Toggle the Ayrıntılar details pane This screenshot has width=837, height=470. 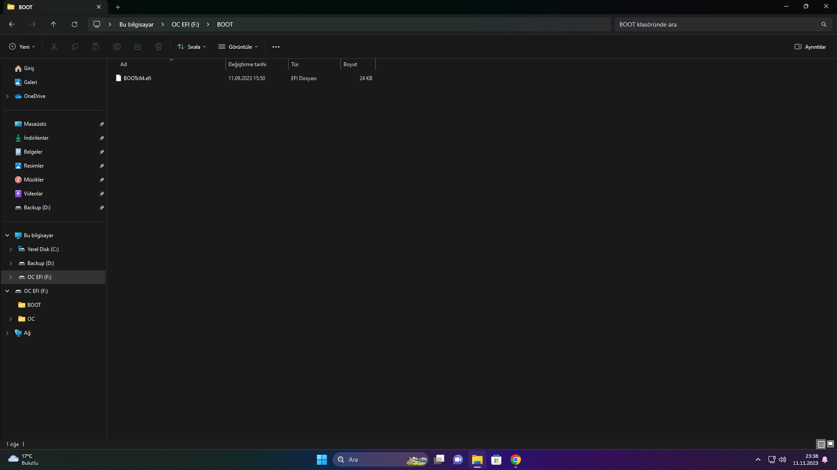pos(810,47)
